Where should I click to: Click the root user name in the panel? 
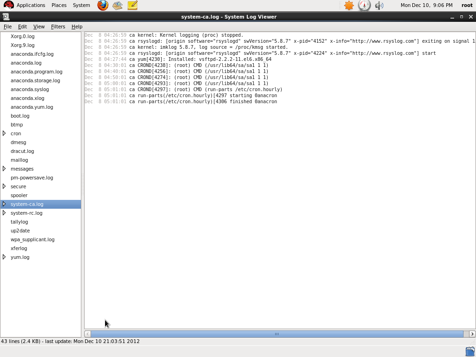tap(467, 5)
